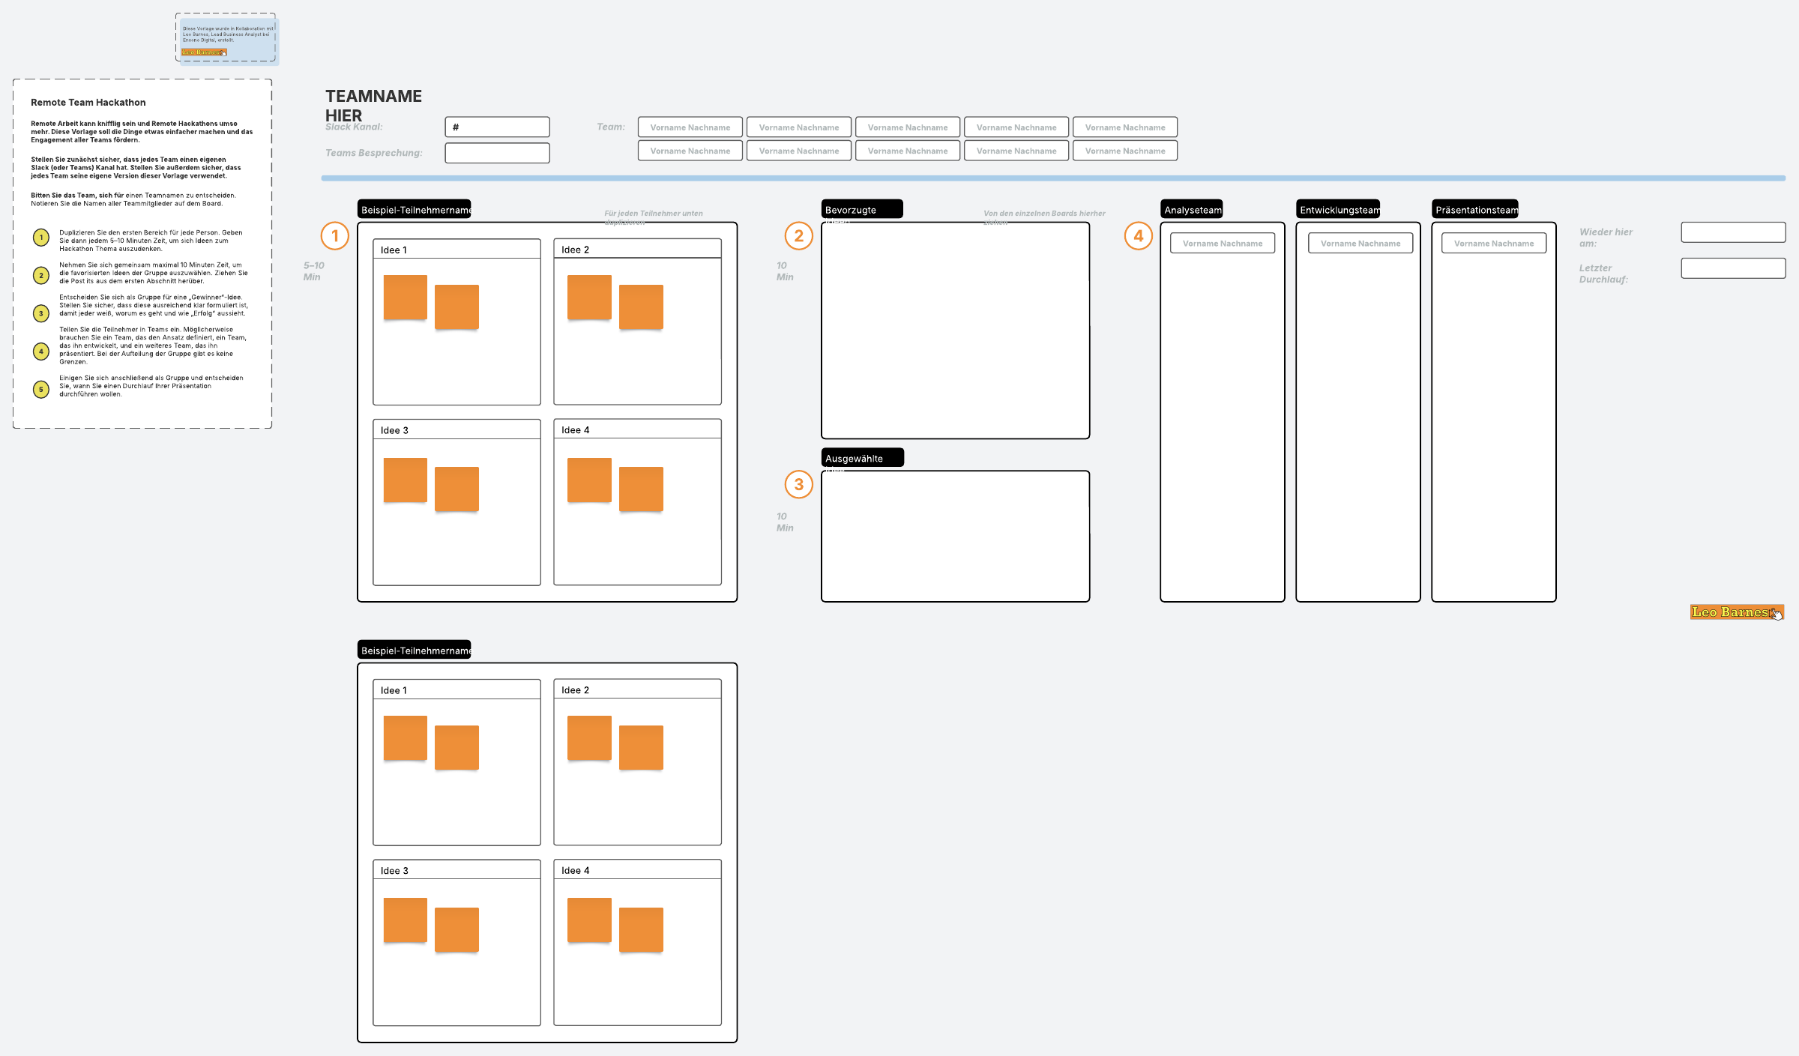Select the Analyseteam column label
Image resolution: width=1799 pixels, height=1056 pixels.
[1192, 210]
